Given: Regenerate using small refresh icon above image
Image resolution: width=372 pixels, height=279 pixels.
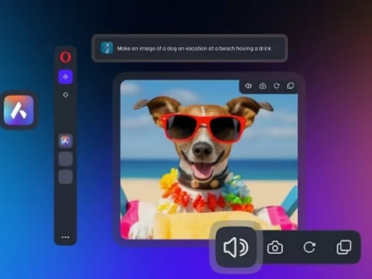Looking at the screenshot, I should 276,86.
